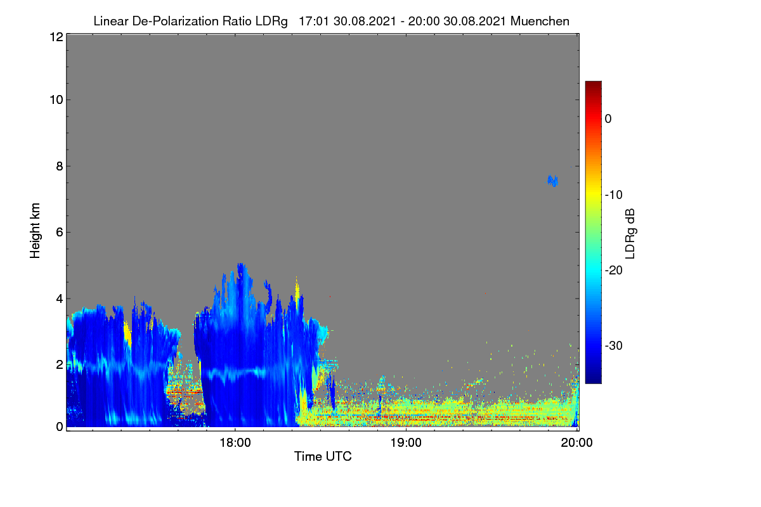This screenshot has height=507, width=761.
Task: Click the colorbar tick label '-10'
Action: [x=614, y=195]
